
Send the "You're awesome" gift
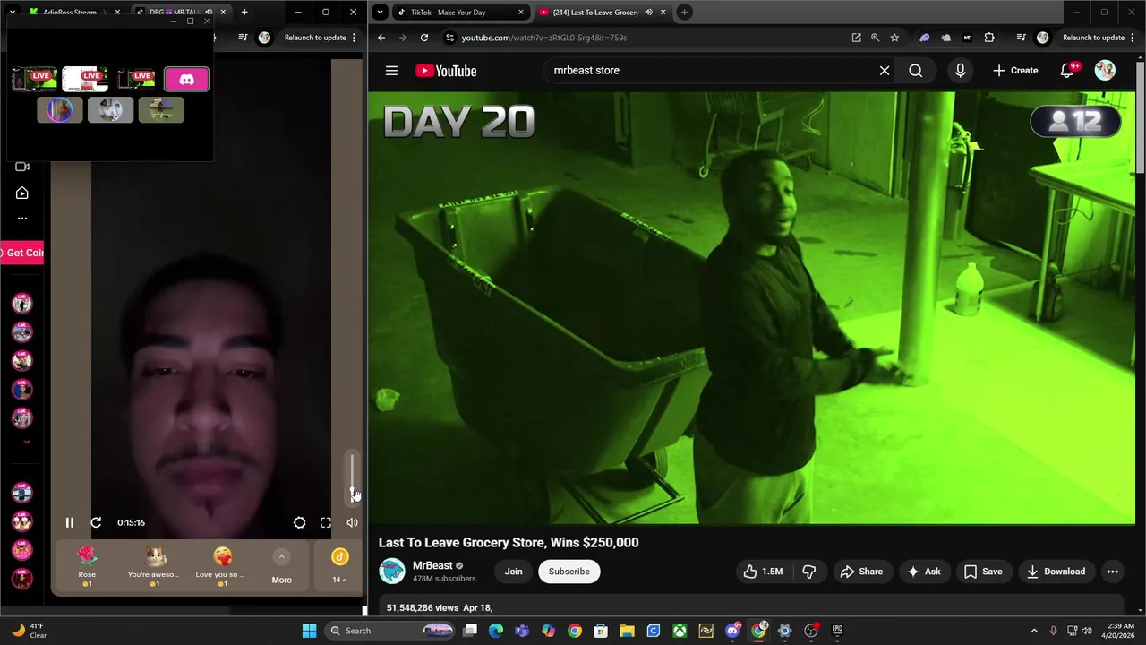point(154,566)
